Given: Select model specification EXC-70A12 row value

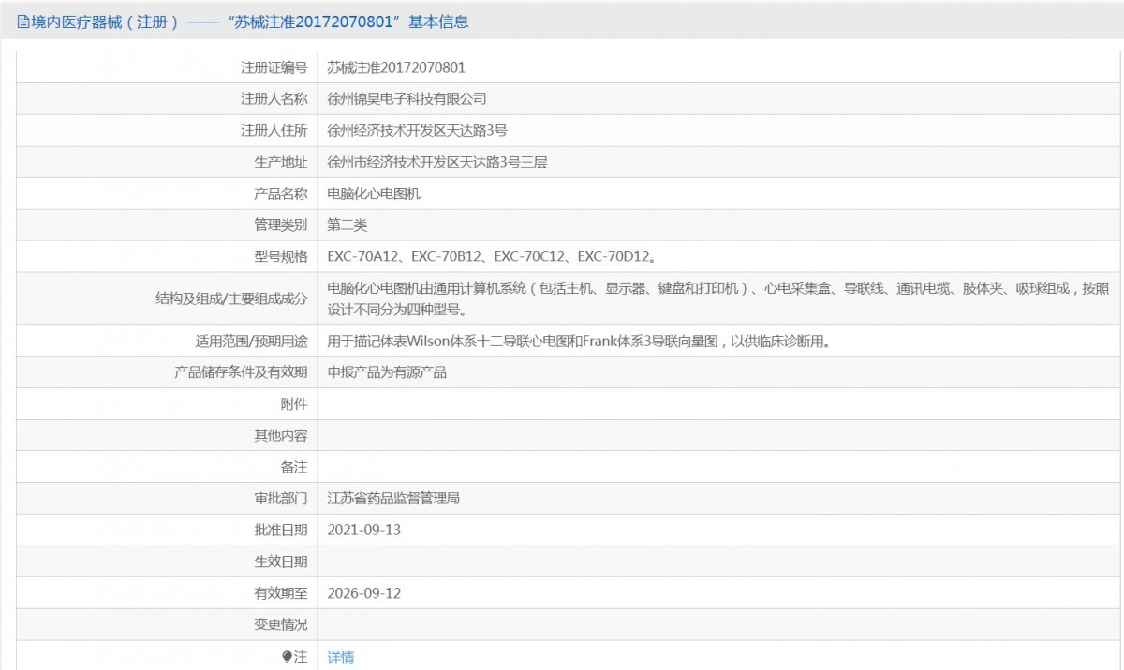Looking at the screenshot, I should [x=492, y=256].
